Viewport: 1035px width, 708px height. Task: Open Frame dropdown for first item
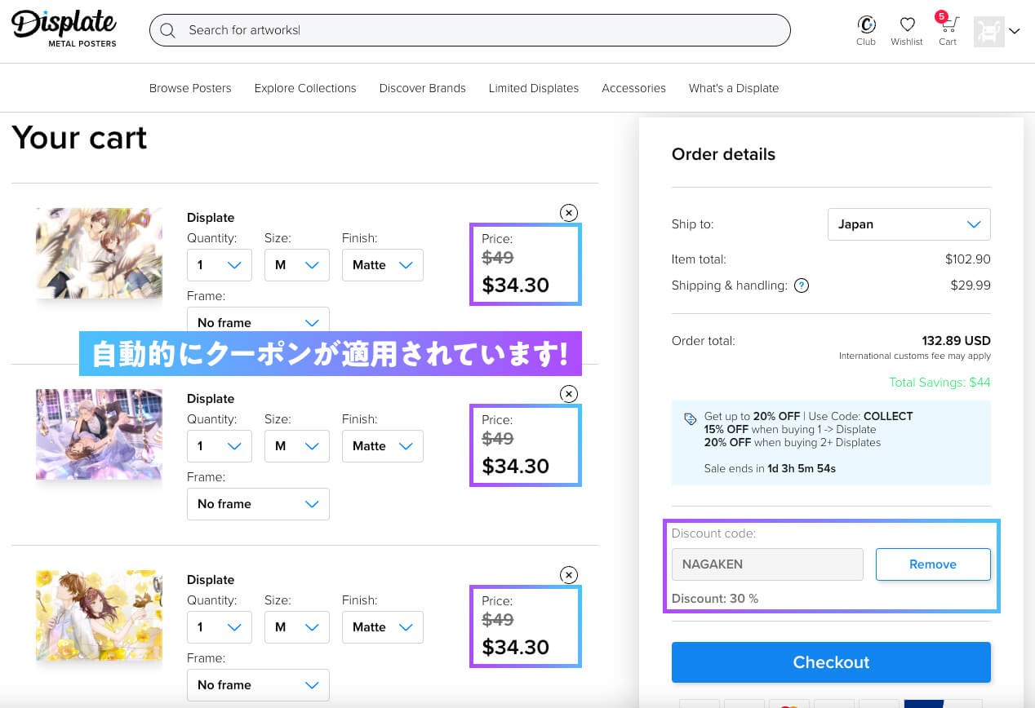coord(258,320)
